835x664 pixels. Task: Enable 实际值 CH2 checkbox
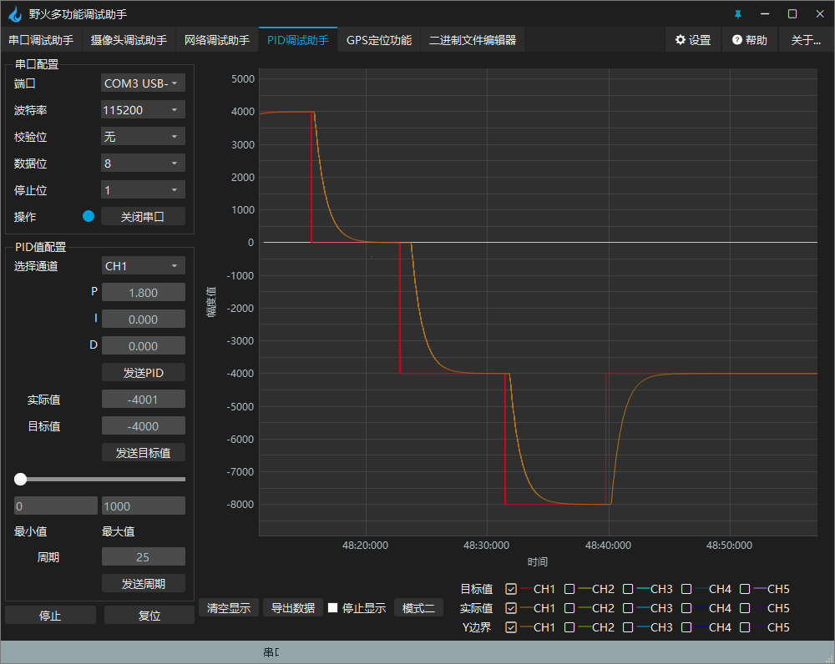(x=569, y=608)
